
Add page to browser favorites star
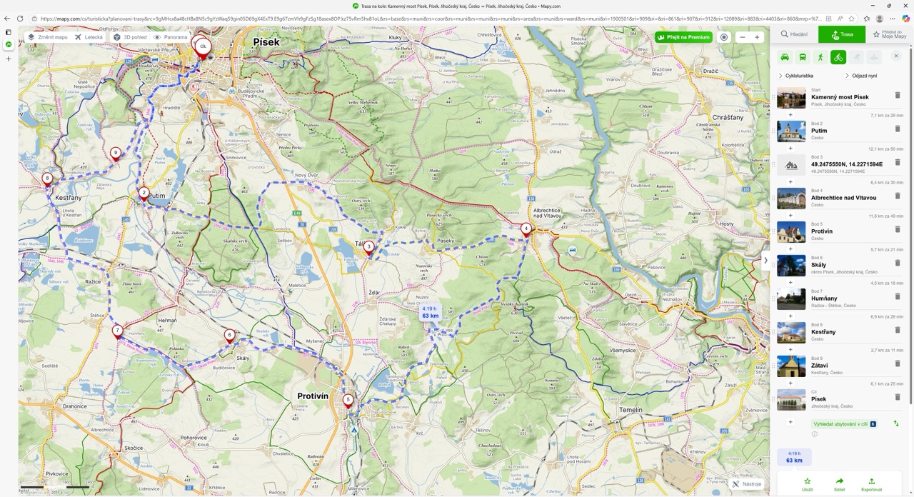[x=852, y=19]
